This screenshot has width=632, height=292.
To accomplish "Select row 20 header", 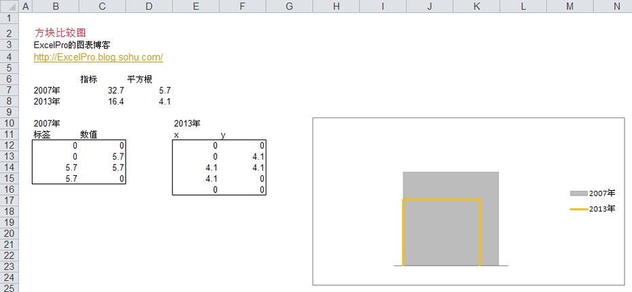I will 10,233.
